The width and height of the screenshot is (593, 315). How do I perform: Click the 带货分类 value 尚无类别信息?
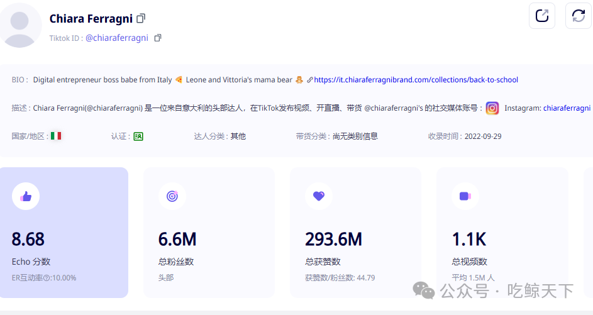[355, 136]
